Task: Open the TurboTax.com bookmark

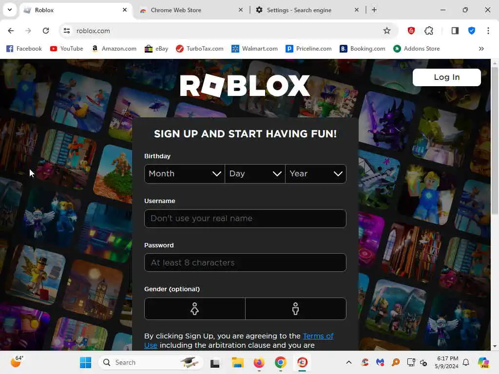Action: tap(199, 49)
